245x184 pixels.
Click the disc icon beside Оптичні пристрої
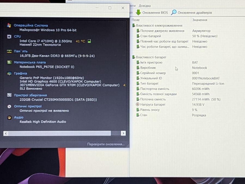9,107
